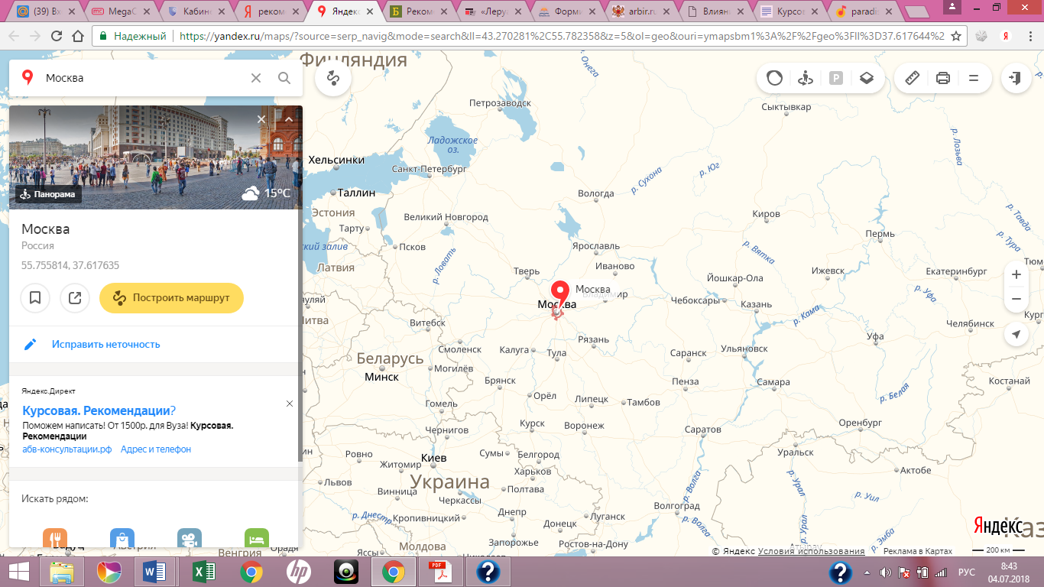1044x587 pixels.
Task: Click Исправить неточность link
Action: click(106, 345)
